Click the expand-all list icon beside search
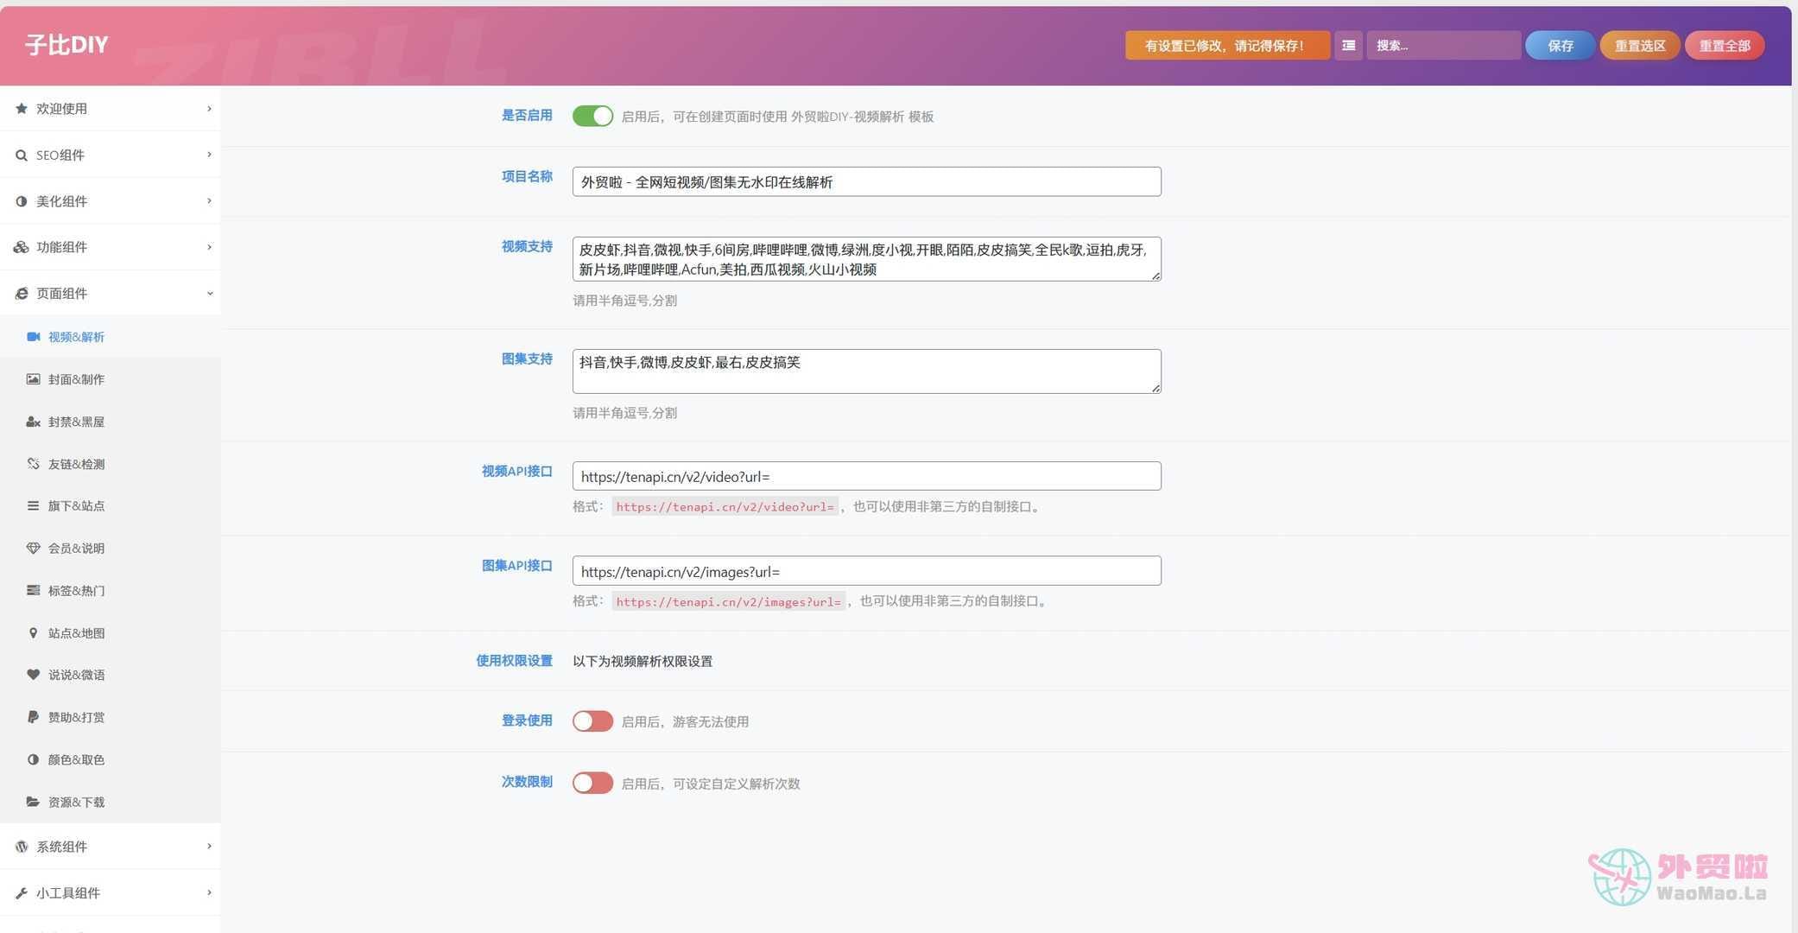The height and width of the screenshot is (933, 1798). (1348, 46)
